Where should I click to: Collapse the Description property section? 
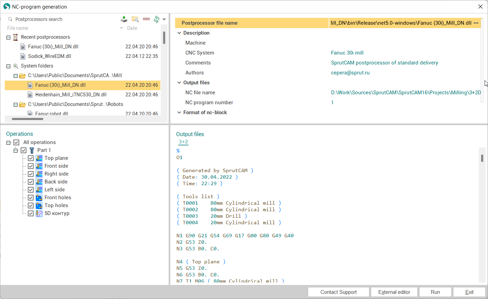click(x=179, y=33)
